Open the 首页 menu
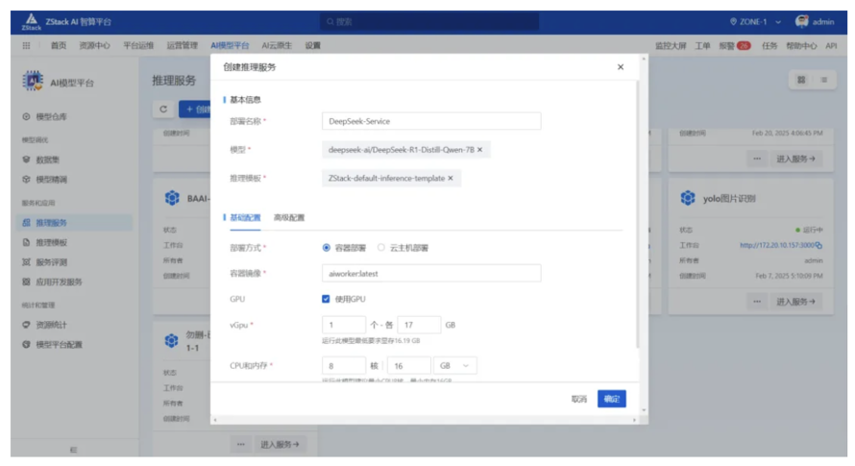Image resolution: width=855 pixels, height=466 pixels. point(59,45)
